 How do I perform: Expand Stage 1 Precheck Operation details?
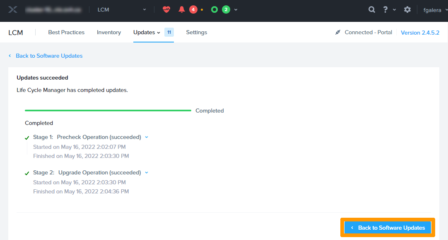[147, 137]
